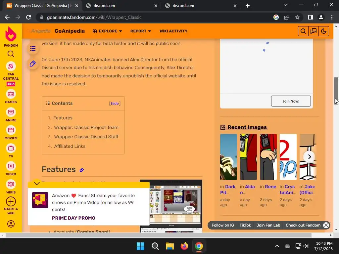This screenshot has width=339, height=254.
Task: Click Check out Fandom
Action: pyautogui.click(x=303, y=225)
